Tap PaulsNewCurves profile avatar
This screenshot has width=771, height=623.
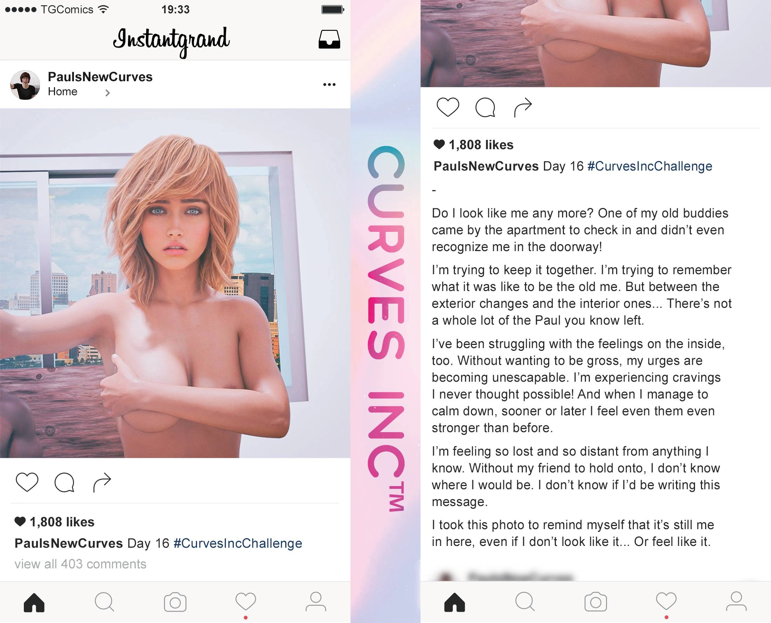point(25,85)
